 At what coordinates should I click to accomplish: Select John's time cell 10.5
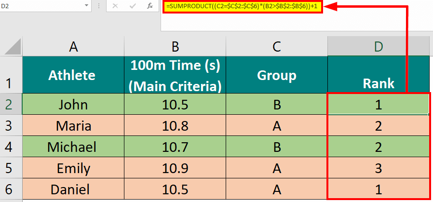click(x=175, y=104)
